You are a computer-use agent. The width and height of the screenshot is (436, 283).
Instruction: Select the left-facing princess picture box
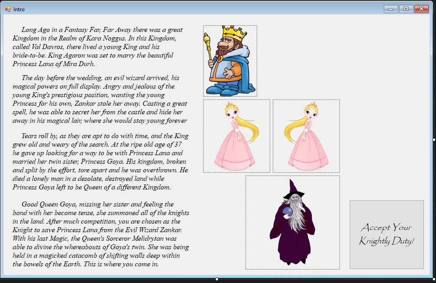(236, 136)
